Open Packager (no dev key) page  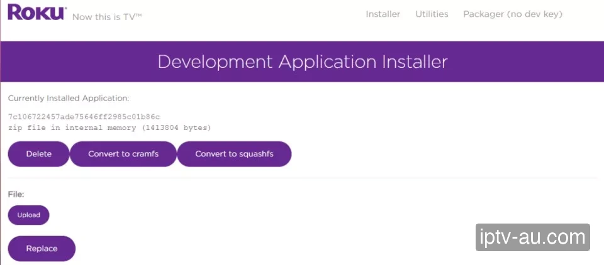coord(513,14)
